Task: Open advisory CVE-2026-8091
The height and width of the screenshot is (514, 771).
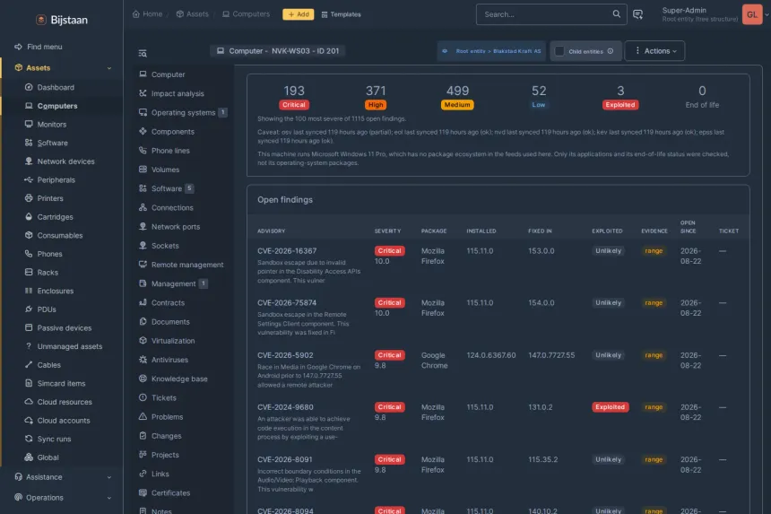Action: (284, 459)
